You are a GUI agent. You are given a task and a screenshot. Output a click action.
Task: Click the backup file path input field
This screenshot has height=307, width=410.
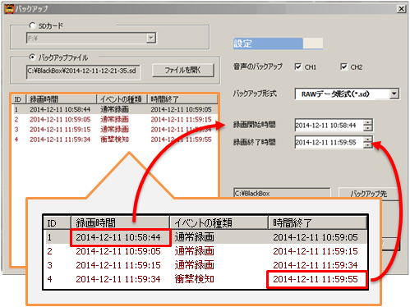point(83,71)
